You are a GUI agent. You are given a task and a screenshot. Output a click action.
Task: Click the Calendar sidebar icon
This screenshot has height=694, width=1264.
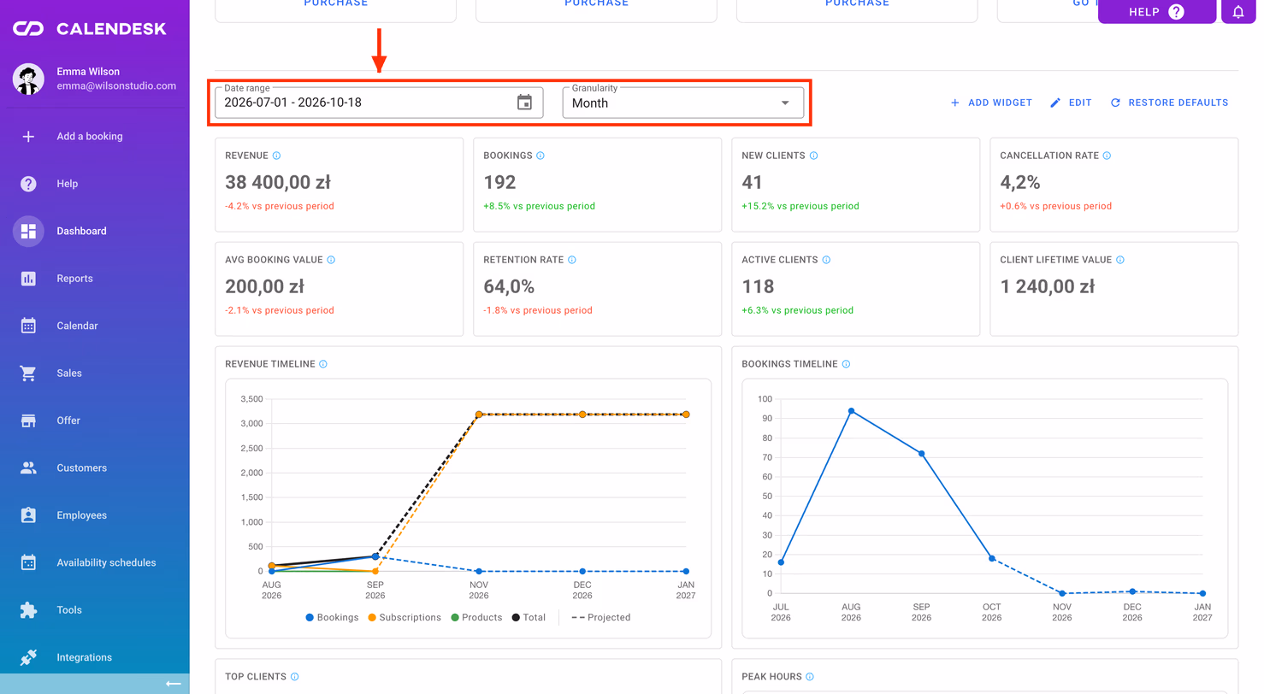[x=28, y=326]
